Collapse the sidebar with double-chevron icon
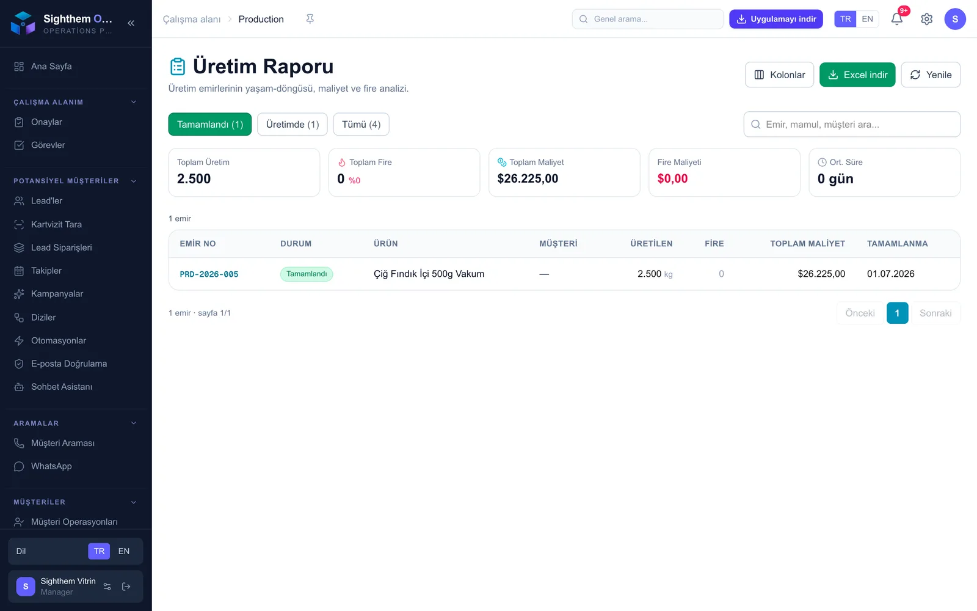 pyautogui.click(x=131, y=23)
